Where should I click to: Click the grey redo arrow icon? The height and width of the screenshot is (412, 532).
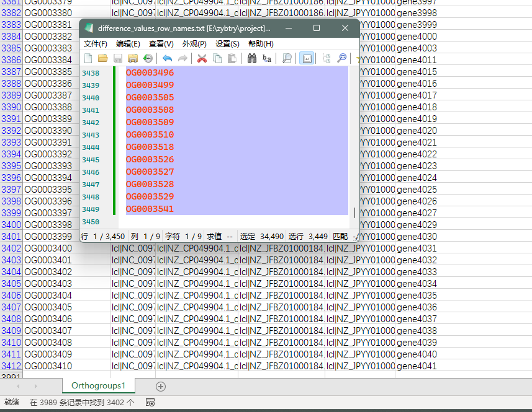(x=183, y=58)
